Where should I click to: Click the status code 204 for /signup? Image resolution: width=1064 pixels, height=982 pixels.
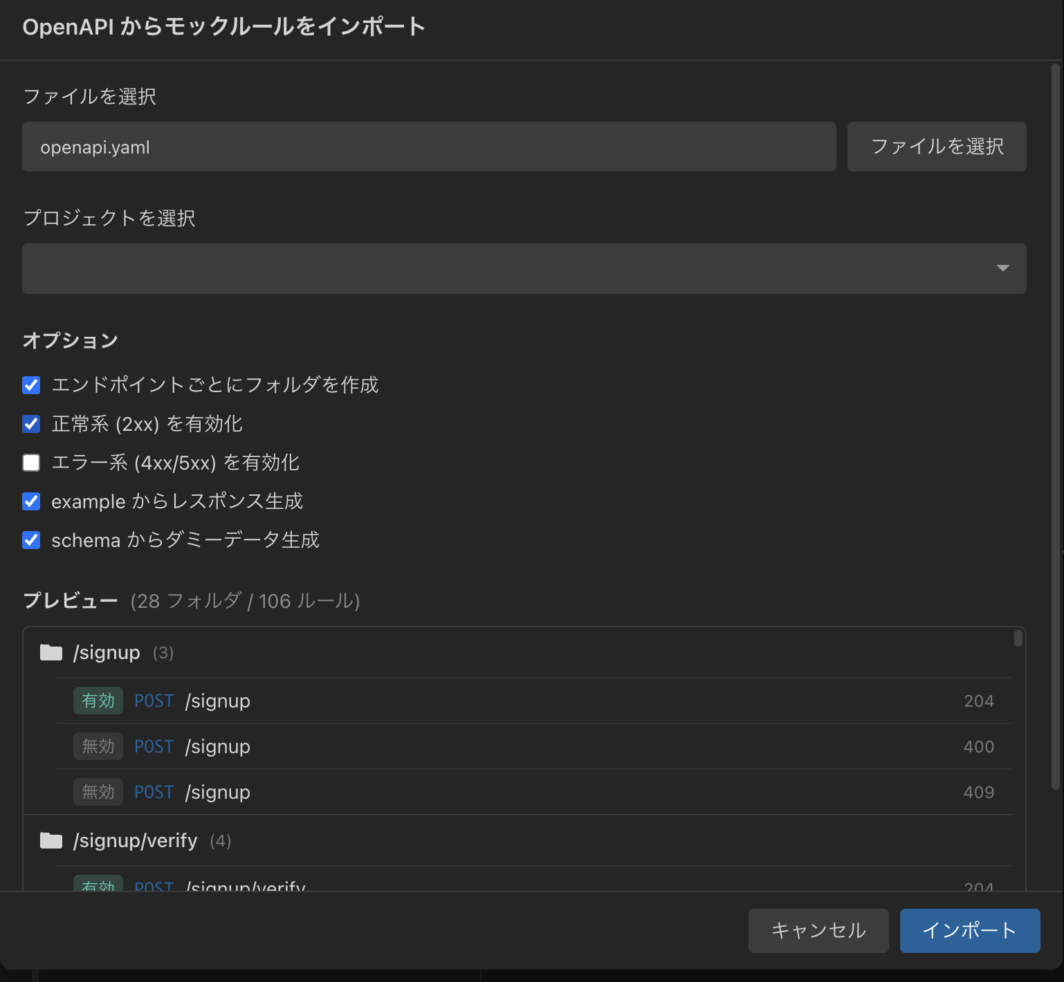point(979,701)
